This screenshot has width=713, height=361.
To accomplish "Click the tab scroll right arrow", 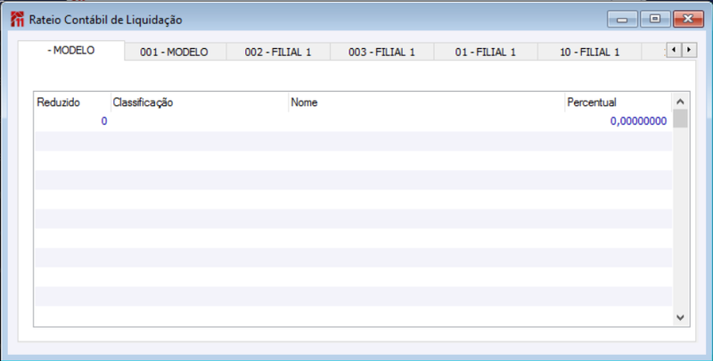I will 689,50.
